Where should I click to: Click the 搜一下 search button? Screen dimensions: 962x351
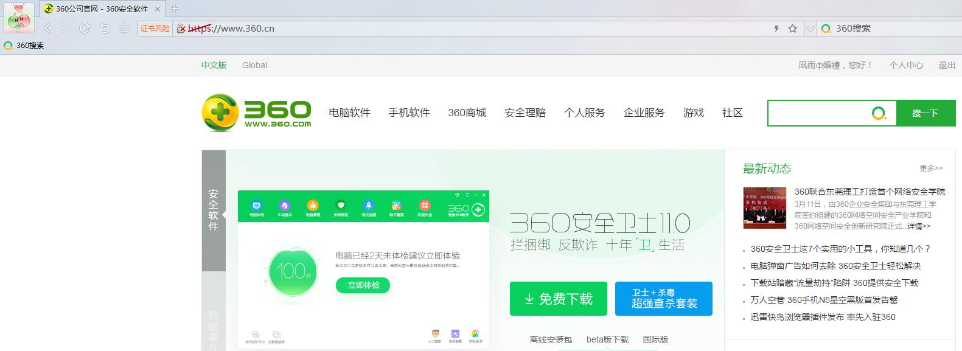(x=925, y=113)
